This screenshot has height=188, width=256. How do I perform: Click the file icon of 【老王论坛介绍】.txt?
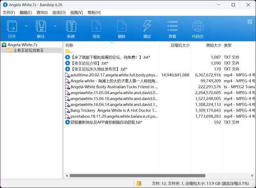pyautogui.click(x=68, y=63)
